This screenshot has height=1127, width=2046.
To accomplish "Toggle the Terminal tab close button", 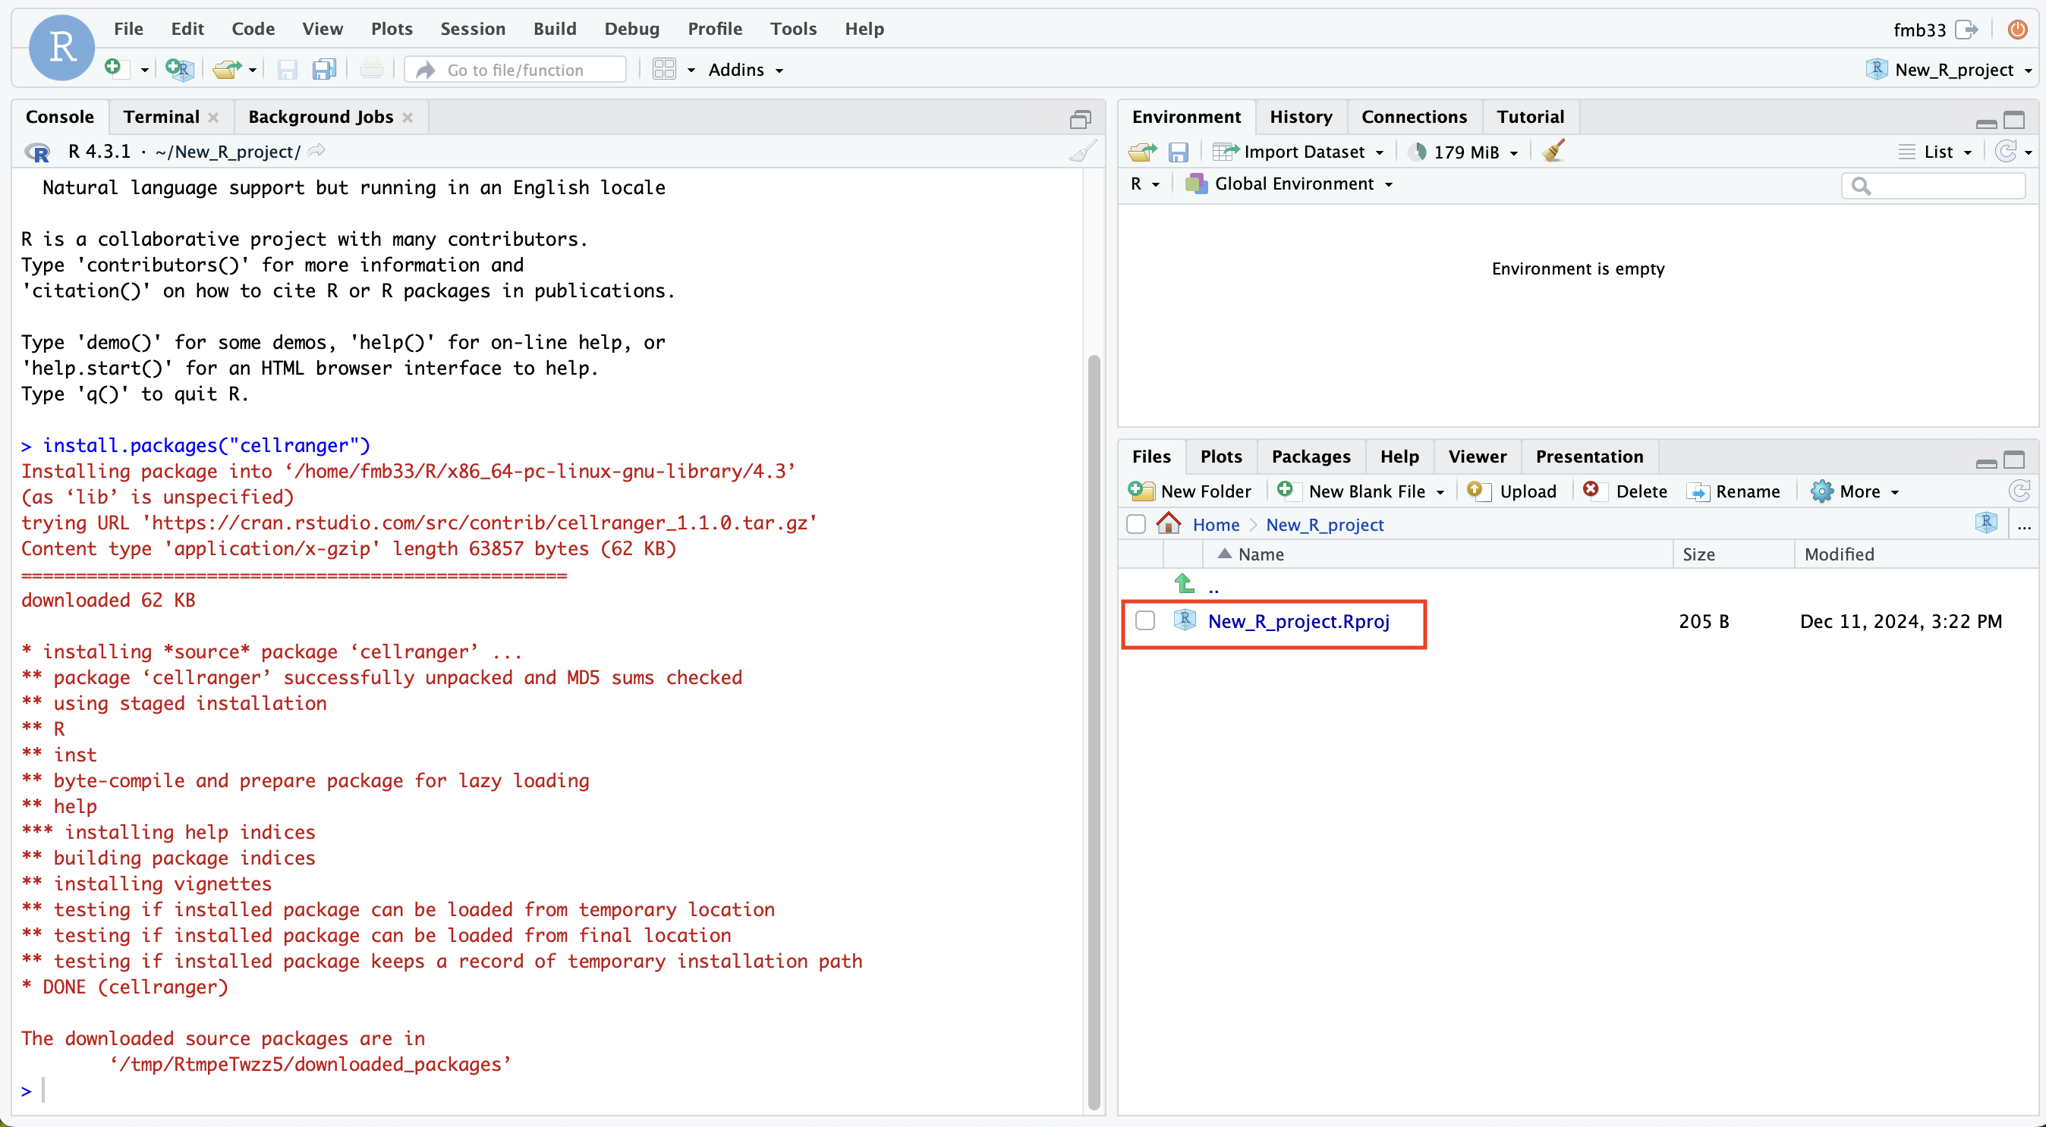I will [x=216, y=117].
